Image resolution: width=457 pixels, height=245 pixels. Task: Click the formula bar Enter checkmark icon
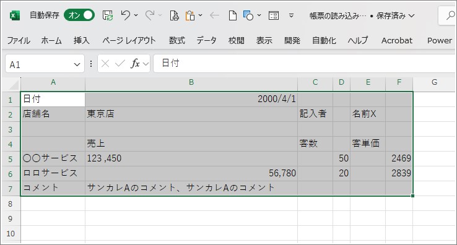(120, 64)
